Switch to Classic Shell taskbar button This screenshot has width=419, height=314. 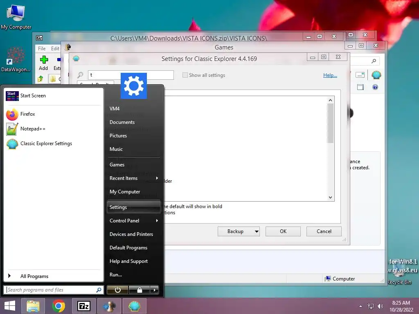134,306
